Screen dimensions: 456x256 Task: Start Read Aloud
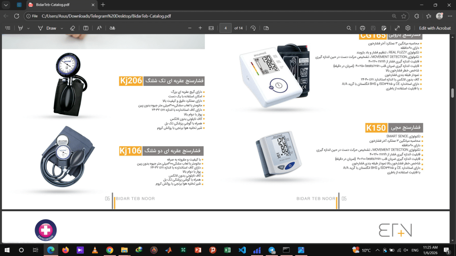click(x=99, y=28)
